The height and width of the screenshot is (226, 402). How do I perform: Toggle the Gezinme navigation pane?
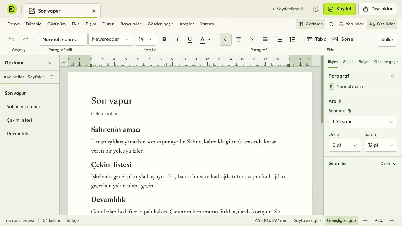[x=310, y=24]
